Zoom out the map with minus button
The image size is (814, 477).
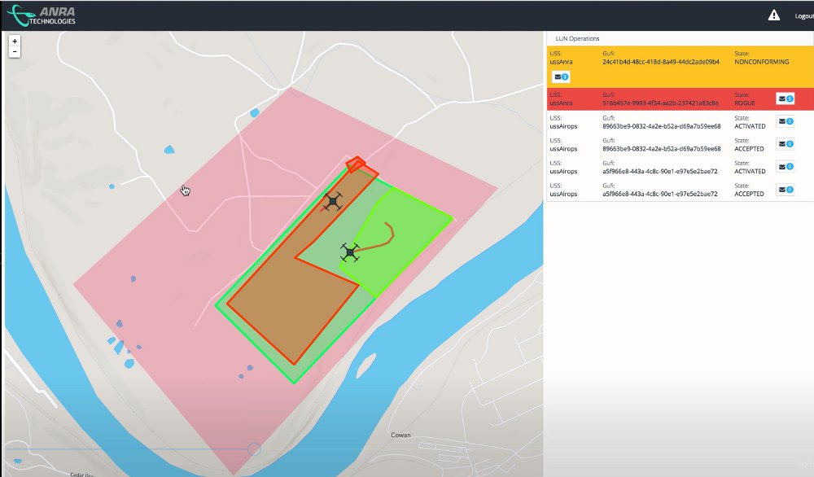pos(15,52)
